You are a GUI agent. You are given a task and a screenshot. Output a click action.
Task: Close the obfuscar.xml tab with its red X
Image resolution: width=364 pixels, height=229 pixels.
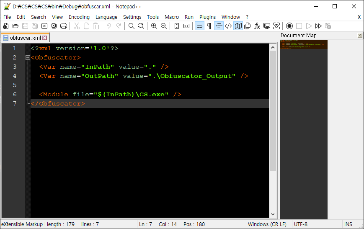tap(45, 38)
